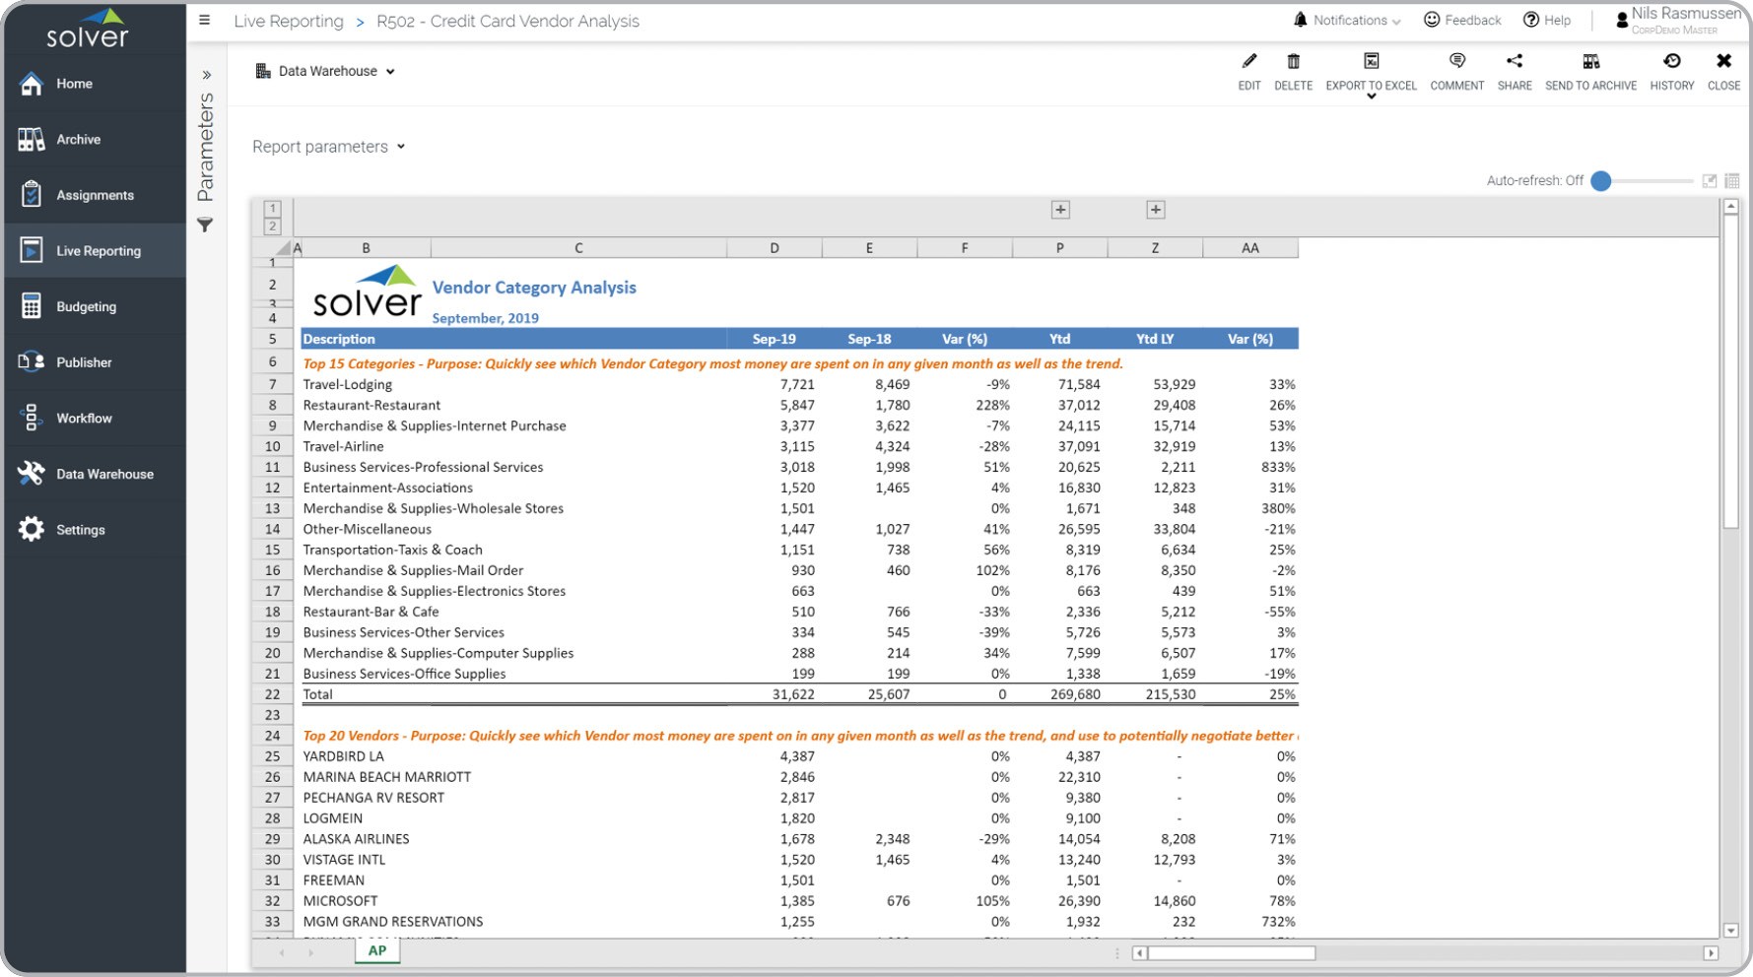The image size is (1753, 977).
Task: Expand the first column group plus button
Action: click(x=1060, y=210)
